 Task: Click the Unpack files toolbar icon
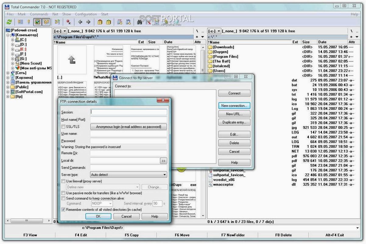tap(108, 22)
